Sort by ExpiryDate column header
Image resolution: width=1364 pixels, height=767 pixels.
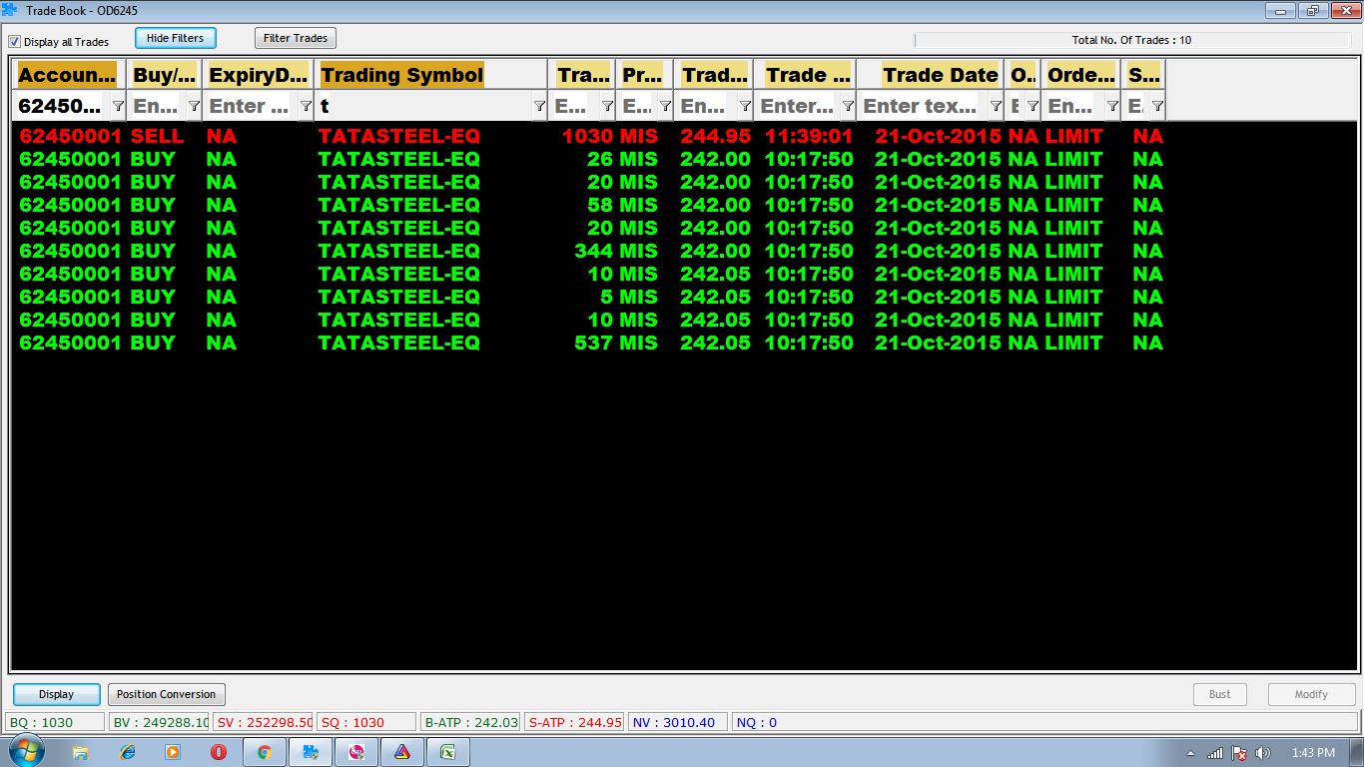[259, 75]
